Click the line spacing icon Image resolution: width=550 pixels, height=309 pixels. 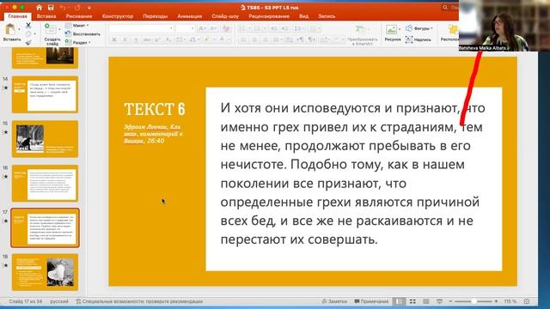pyautogui.click(x=299, y=28)
